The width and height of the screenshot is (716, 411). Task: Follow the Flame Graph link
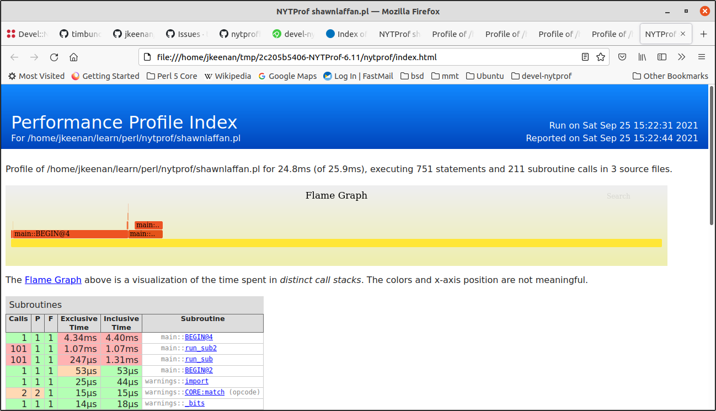coord(53,280)
